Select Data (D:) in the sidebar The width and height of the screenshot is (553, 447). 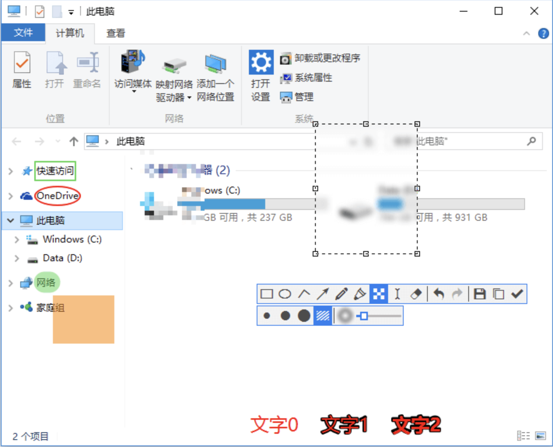pos(62,258)
